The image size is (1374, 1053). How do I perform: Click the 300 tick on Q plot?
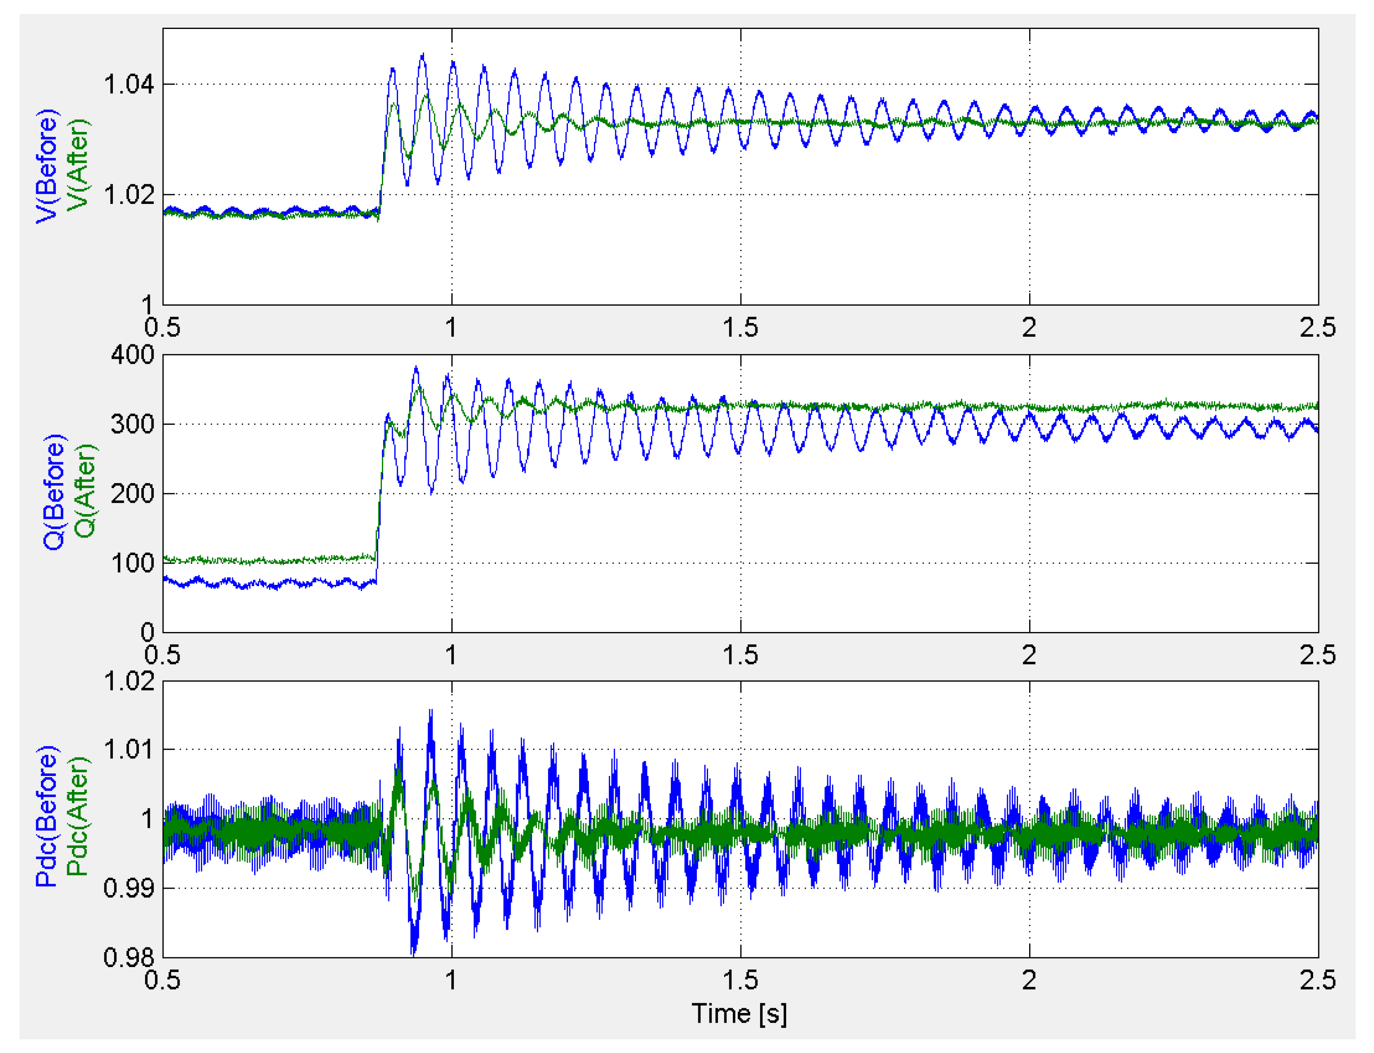coord(132,424)
